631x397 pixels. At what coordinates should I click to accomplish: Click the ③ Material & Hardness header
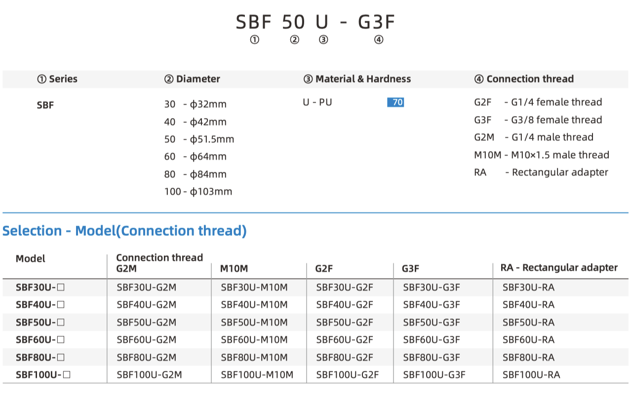(357, 79)
